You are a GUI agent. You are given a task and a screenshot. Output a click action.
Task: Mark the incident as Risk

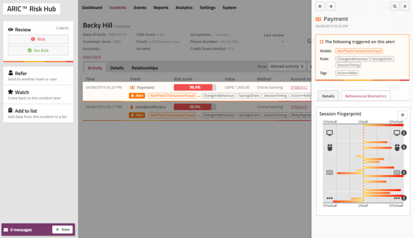38,39
